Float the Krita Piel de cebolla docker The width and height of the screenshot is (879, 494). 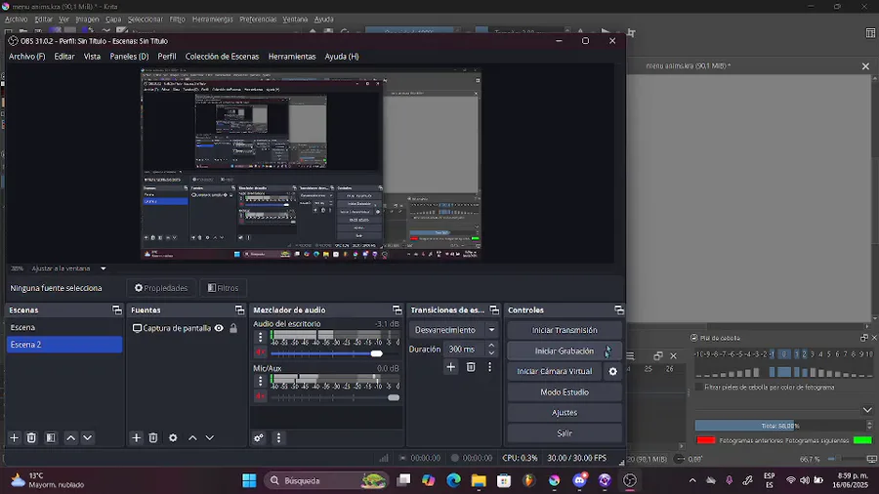click(x=864, y=338)
